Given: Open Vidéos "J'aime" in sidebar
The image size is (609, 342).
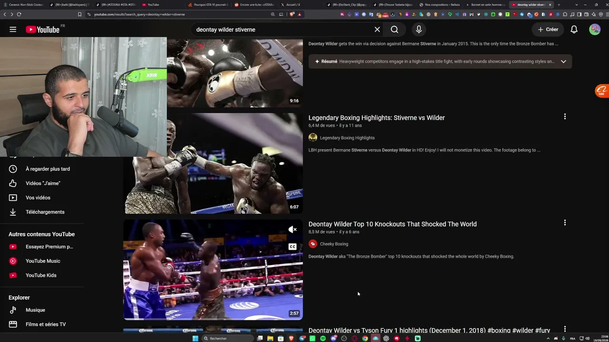Looking at the screenshot, I should pyautogui.click(x=42, y=183).
